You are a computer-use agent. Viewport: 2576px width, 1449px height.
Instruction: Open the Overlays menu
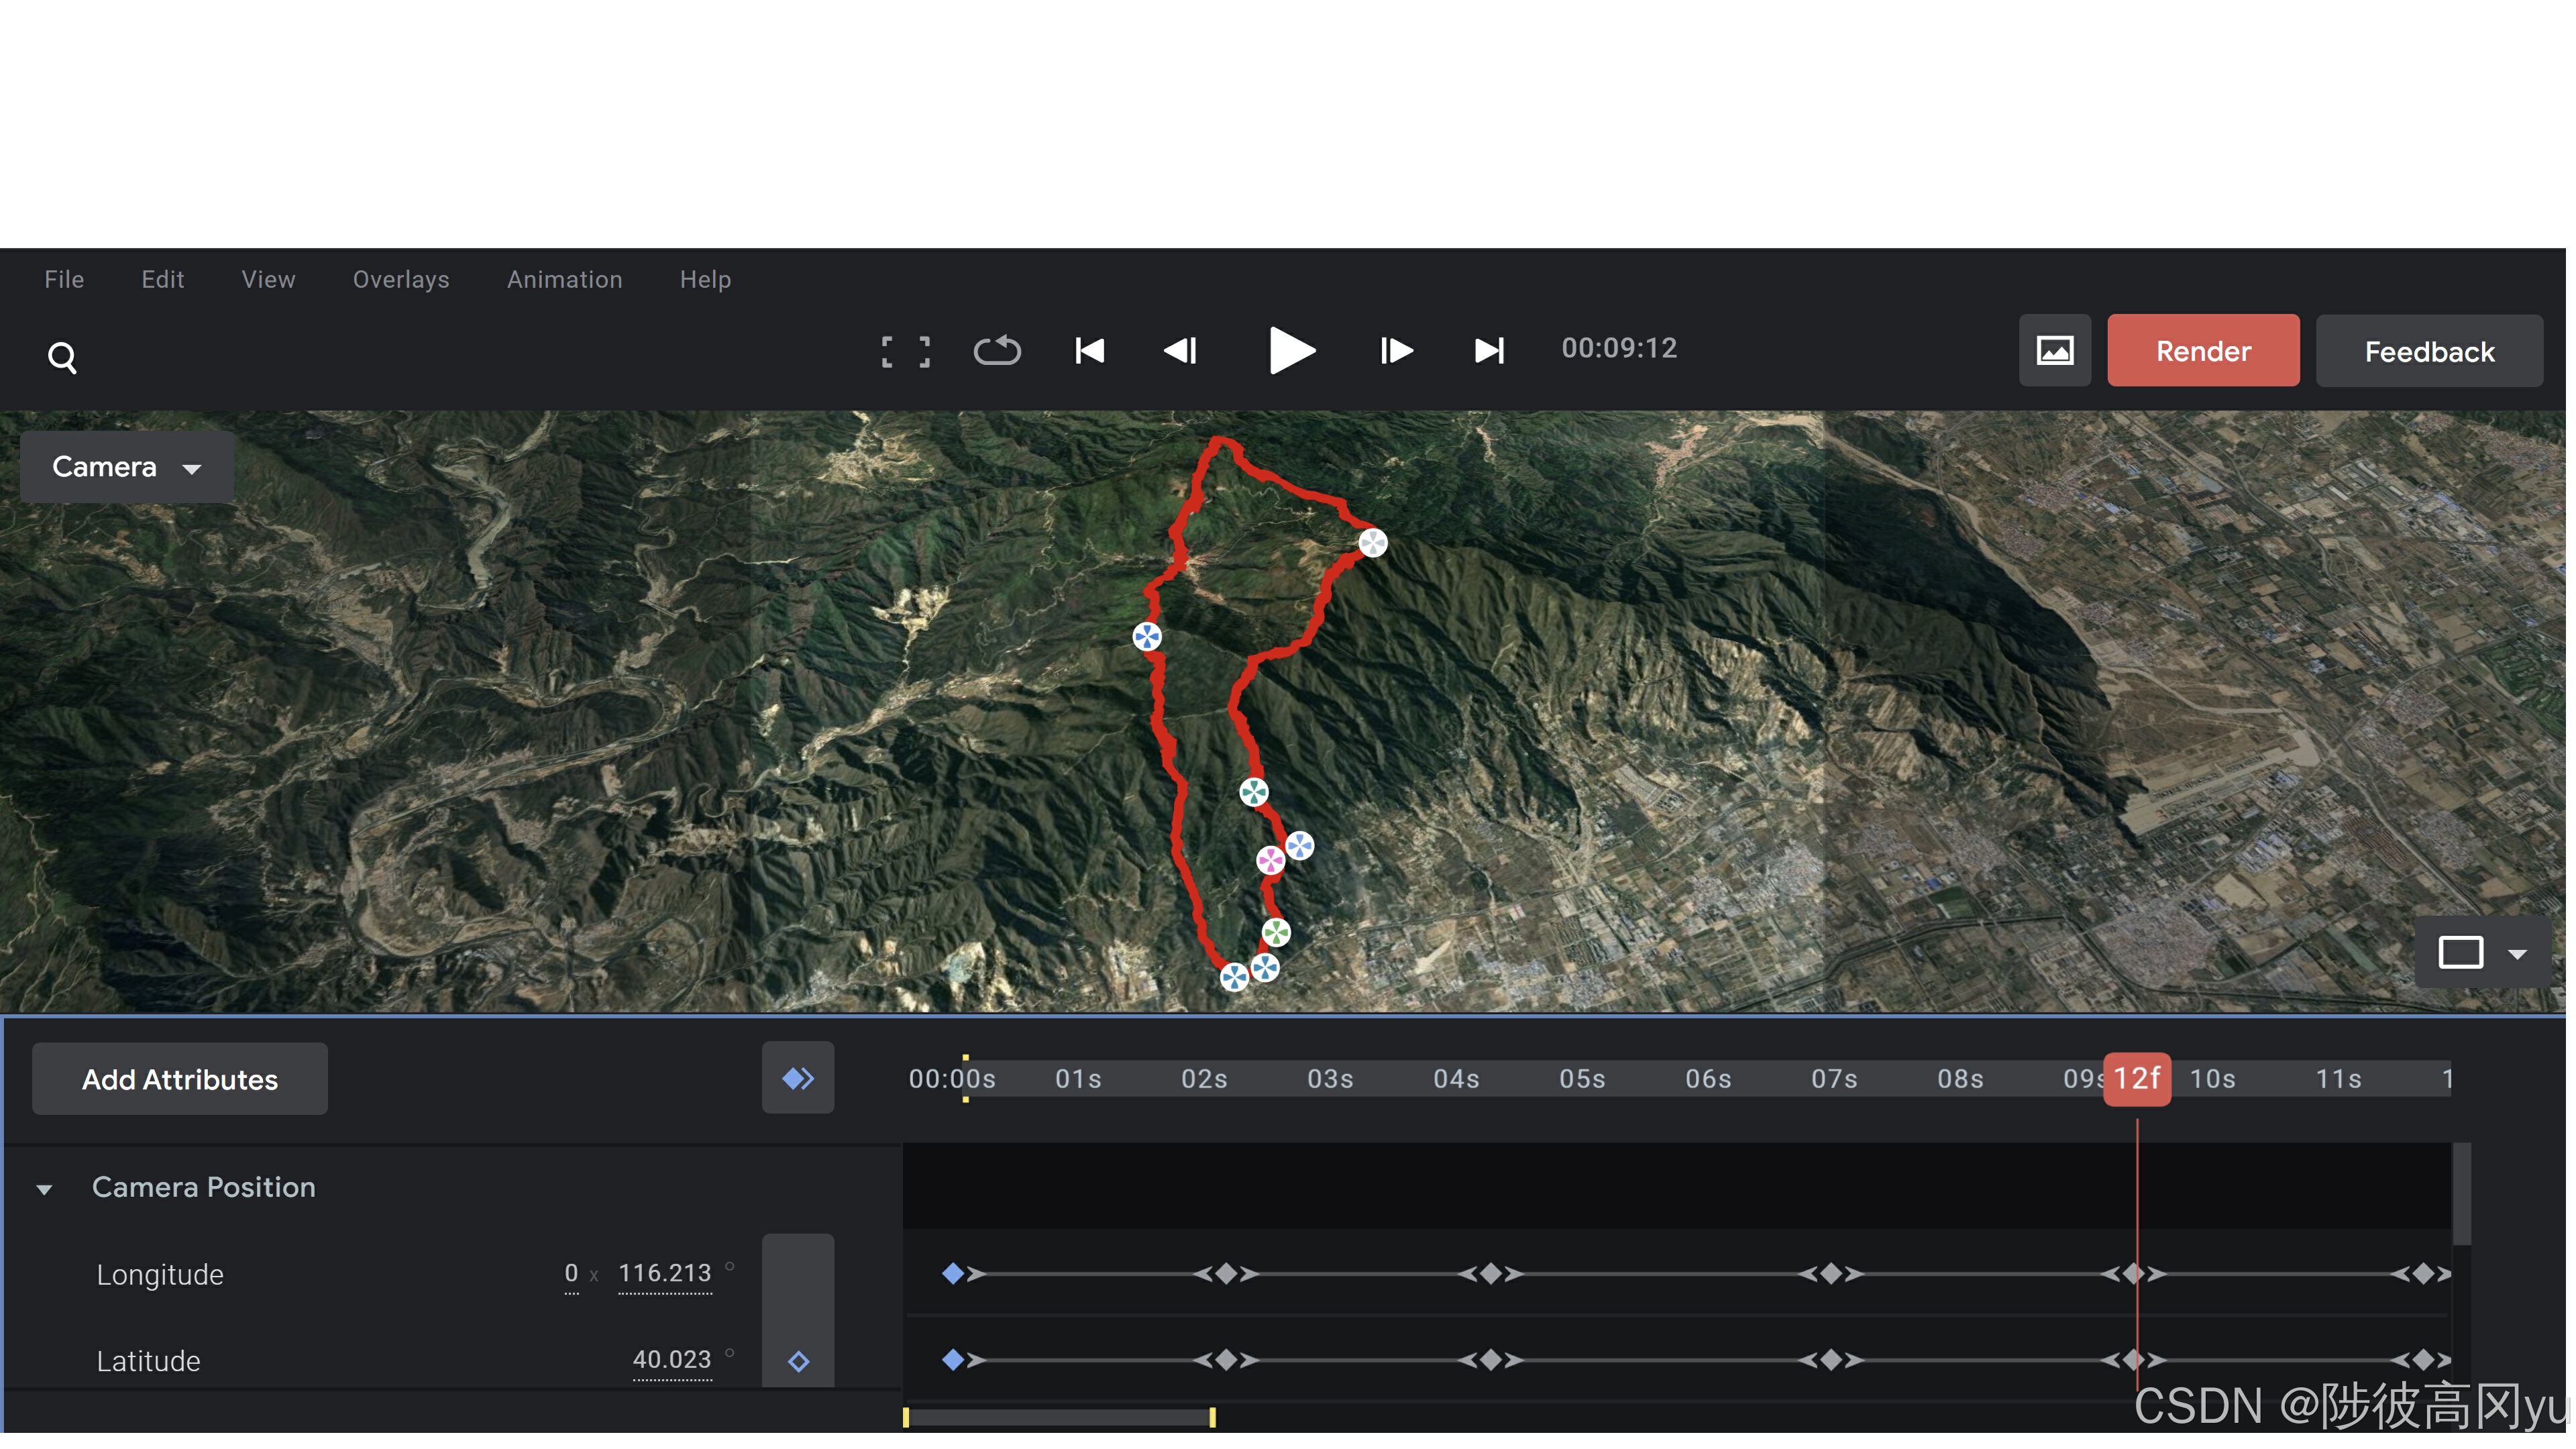[x=401, y=279]
